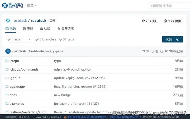View the 8 branches list
This screenshot has width=190, height=119.
(46, 39)
